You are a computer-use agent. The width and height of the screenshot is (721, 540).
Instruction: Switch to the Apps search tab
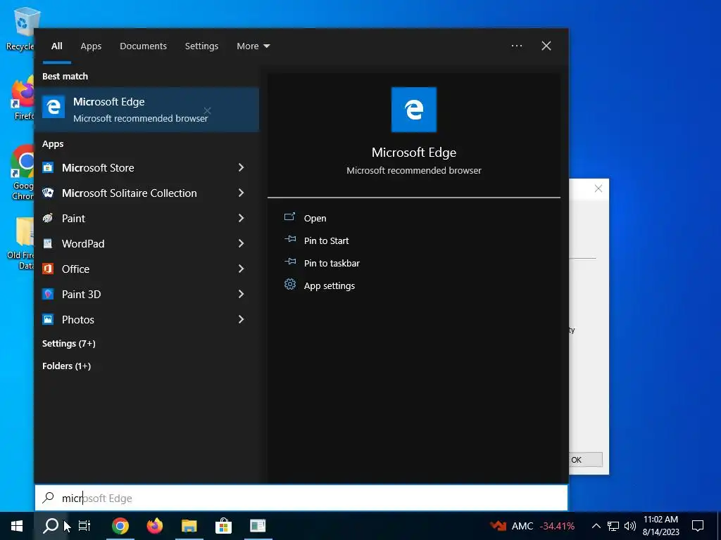pos(91,46)
